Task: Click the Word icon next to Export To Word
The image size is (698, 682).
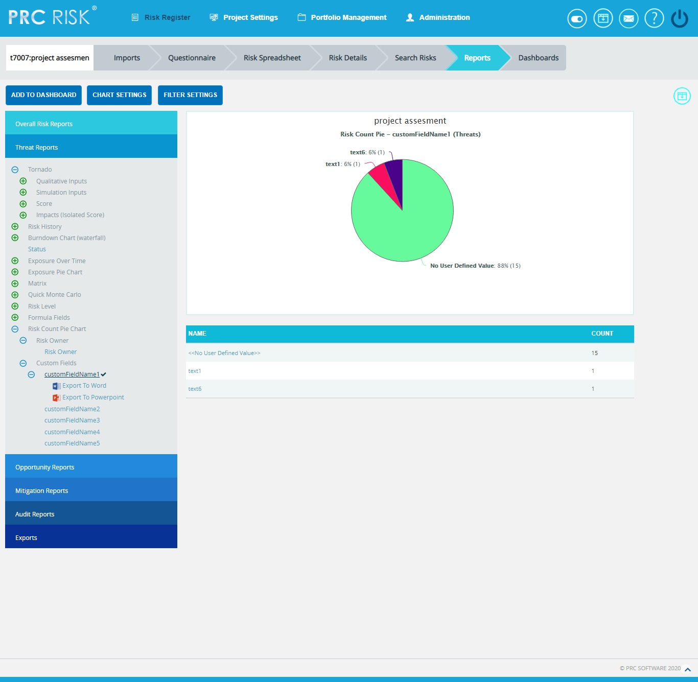Action: pos(57,386)
